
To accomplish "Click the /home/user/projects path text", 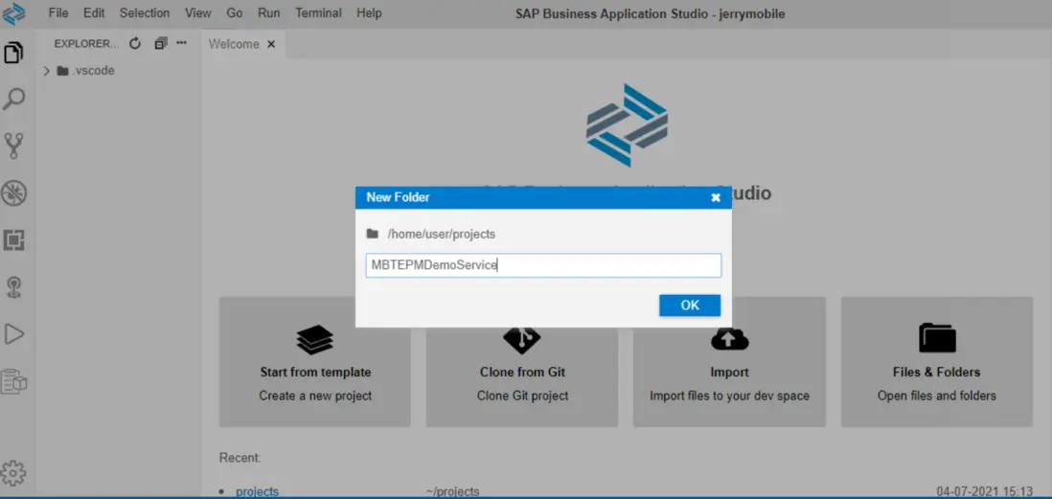I will (442, 234).
